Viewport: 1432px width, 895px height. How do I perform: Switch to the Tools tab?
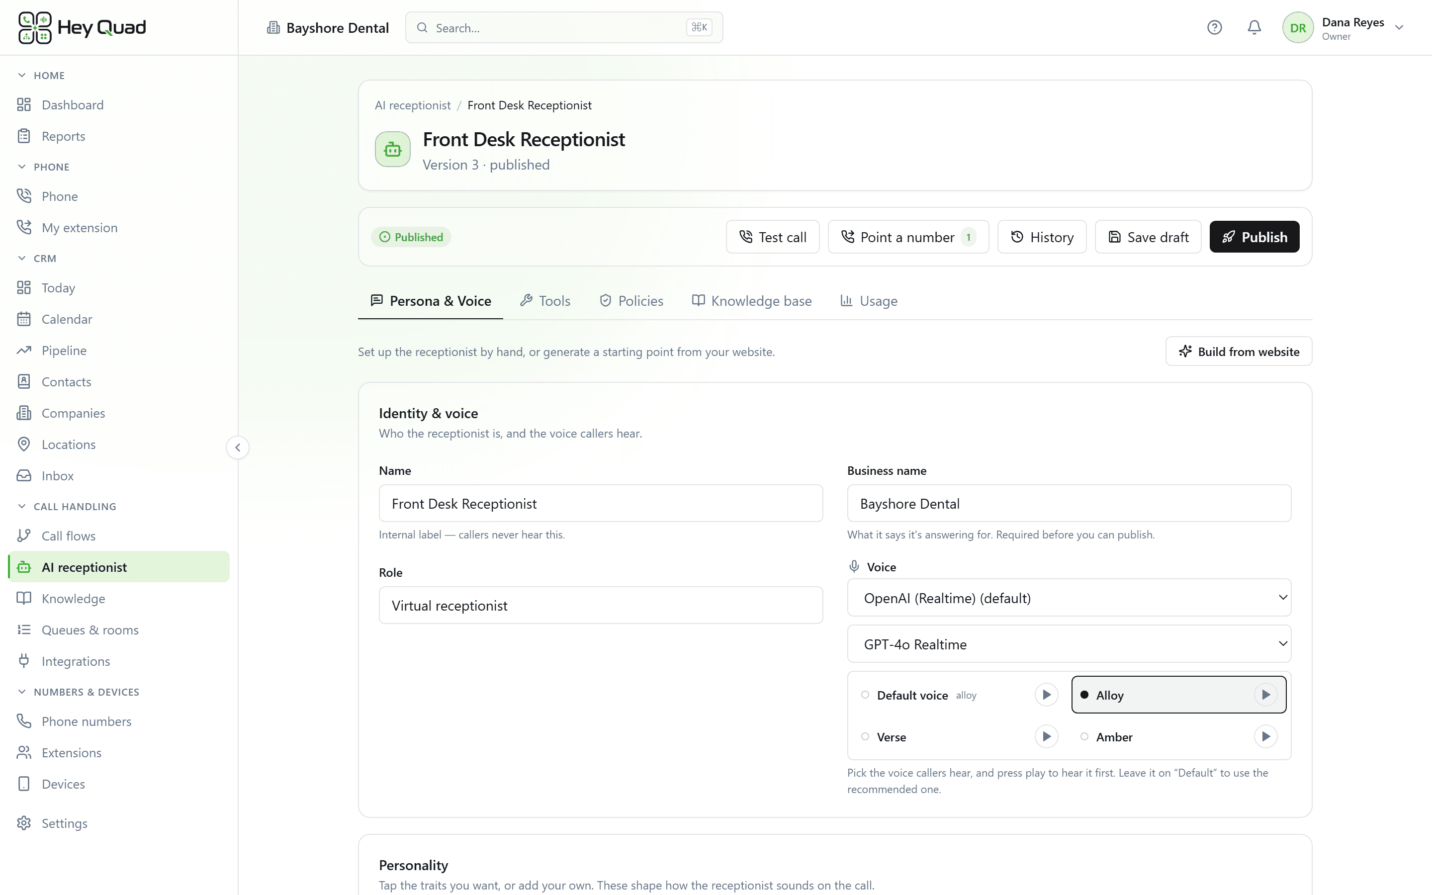[545, 301]
